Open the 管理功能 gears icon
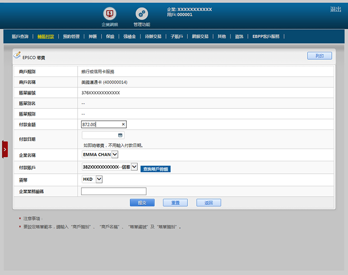This screenshot has height=275, width=348. click(x=142, y=14)
